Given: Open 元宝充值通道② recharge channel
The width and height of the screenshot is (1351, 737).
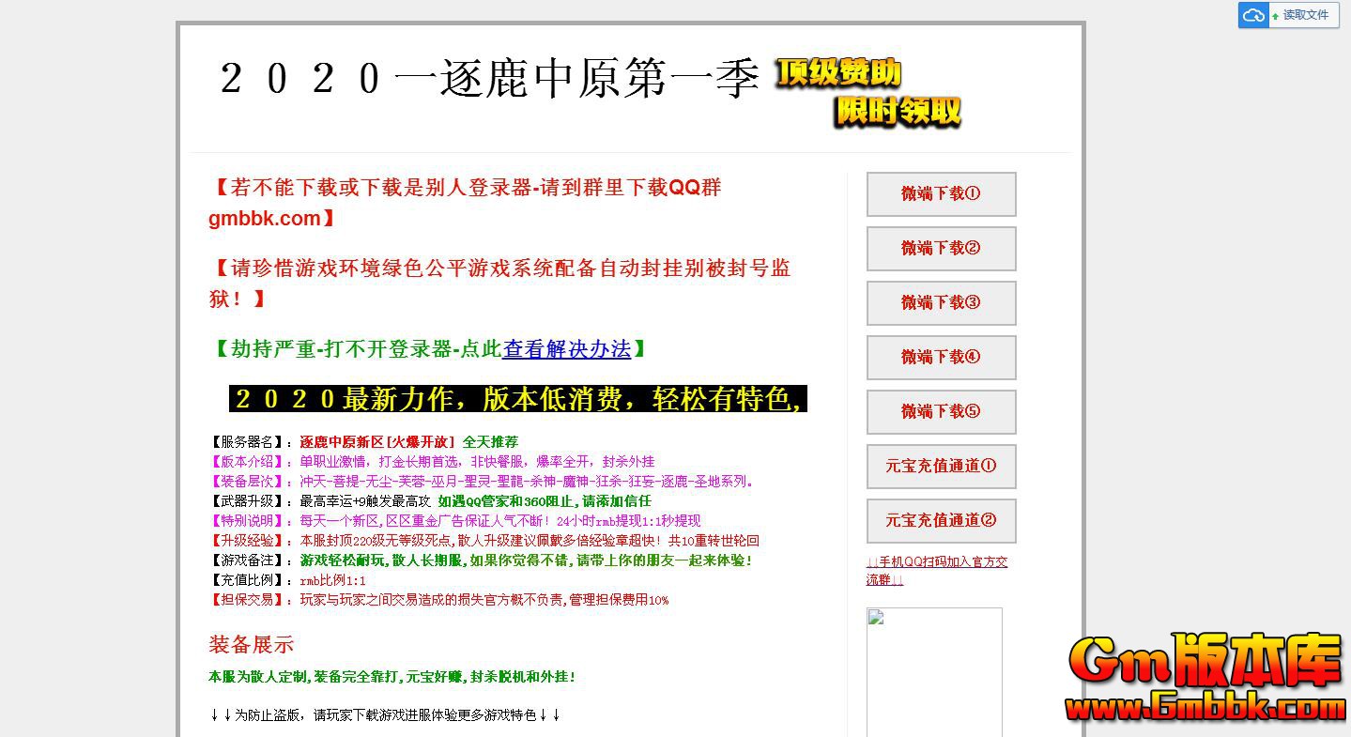Looking at the screenshot, I should (x=941, y=521).
